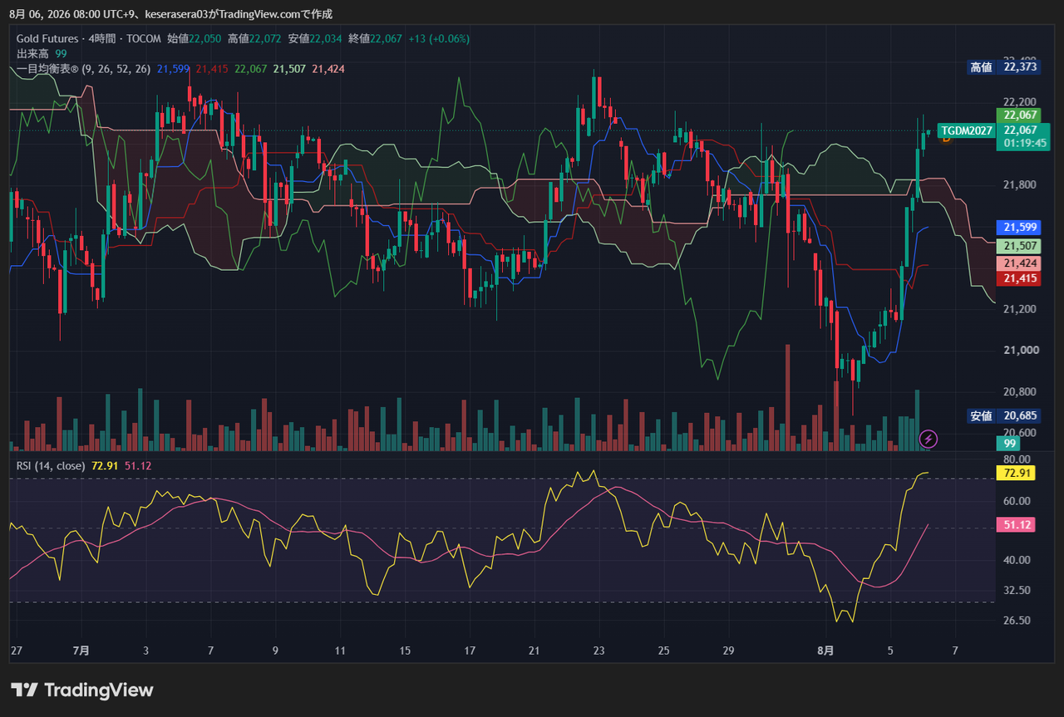The width and height of the screenshot is (1064, 717).
Task: Click the 8月 month label on time axis
Action: click(x=825, y=651)
